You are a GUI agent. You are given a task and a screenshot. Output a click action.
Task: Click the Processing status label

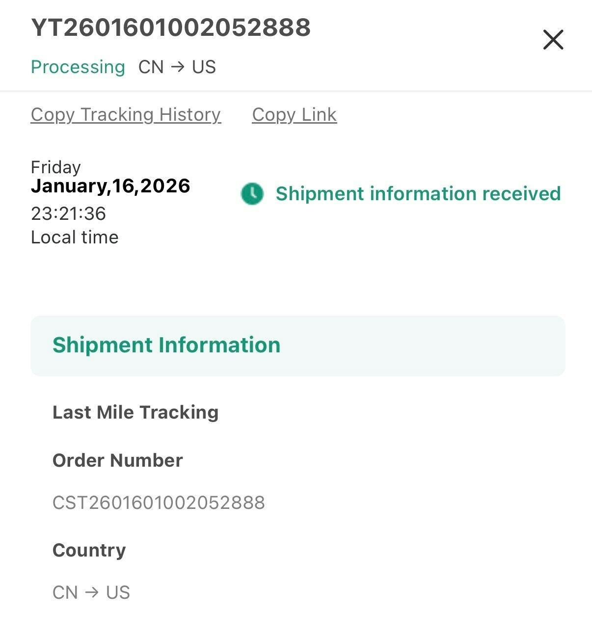(x=78, y=67)
